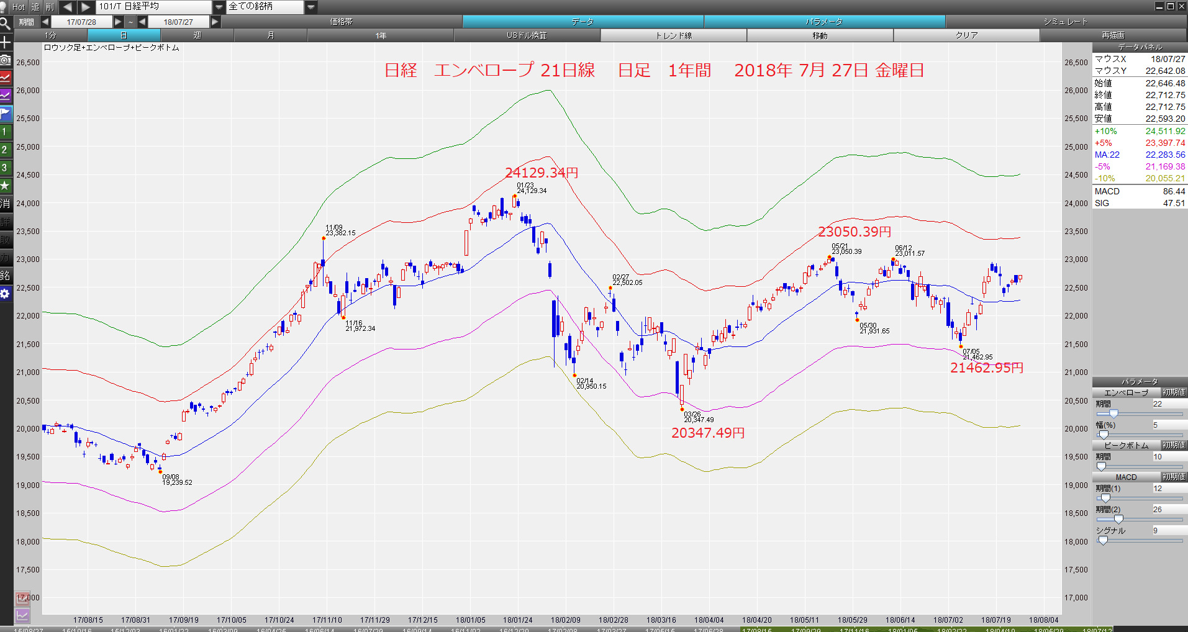
Task: Click the camera screenshot icon
Action: [6, 60]
